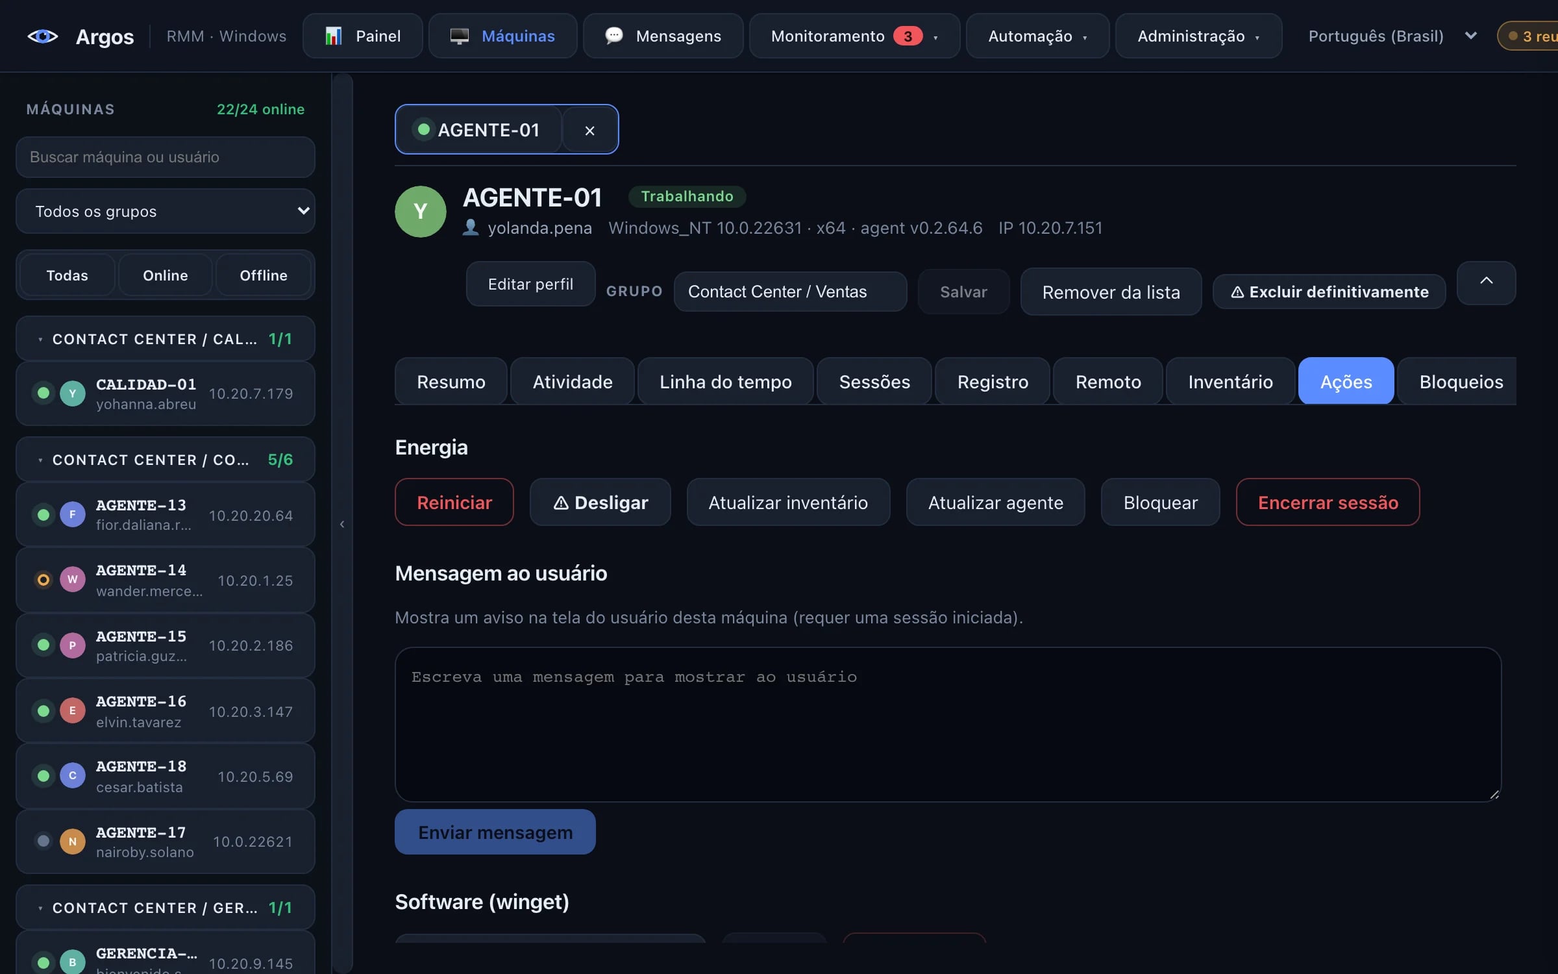
Task: Click Remover da lista
Action: point(1111,292)
